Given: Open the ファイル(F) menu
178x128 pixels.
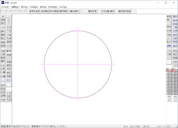Looking at the screenshot, I should pyautogui.click(x=5, y=7).
